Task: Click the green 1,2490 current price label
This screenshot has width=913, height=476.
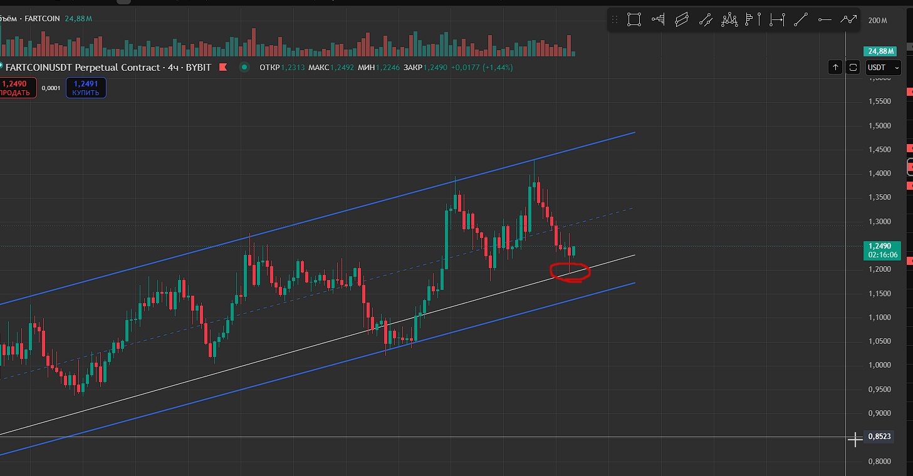Action: [x=881, y=251]
